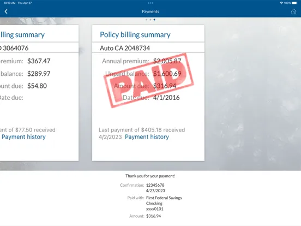Image resolution: width=301 pixels, height=226 pixels.
Task: Tap the Payments header title
Action: (150, 11)
